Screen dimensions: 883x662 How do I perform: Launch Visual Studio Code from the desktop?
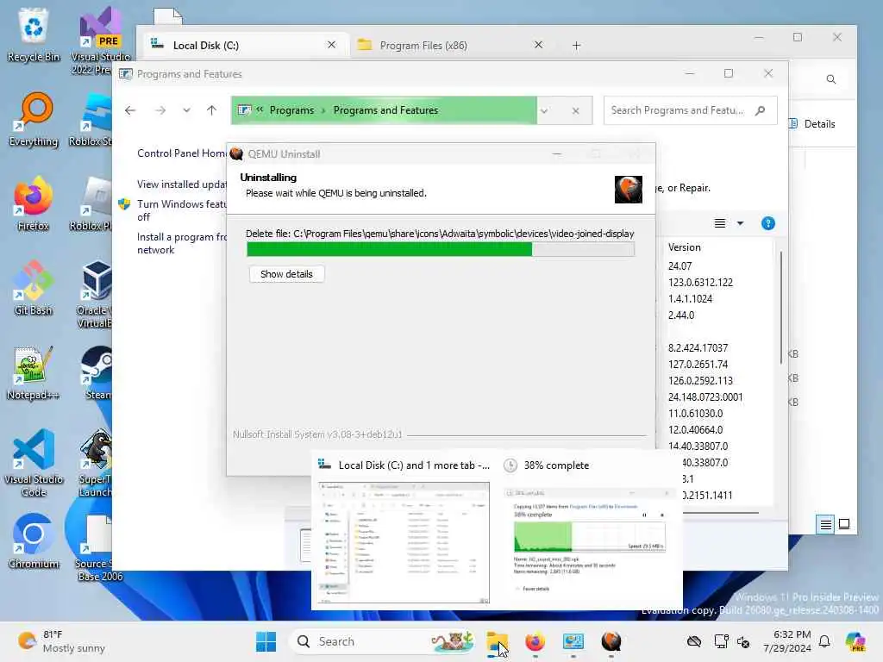pos(34,463)
